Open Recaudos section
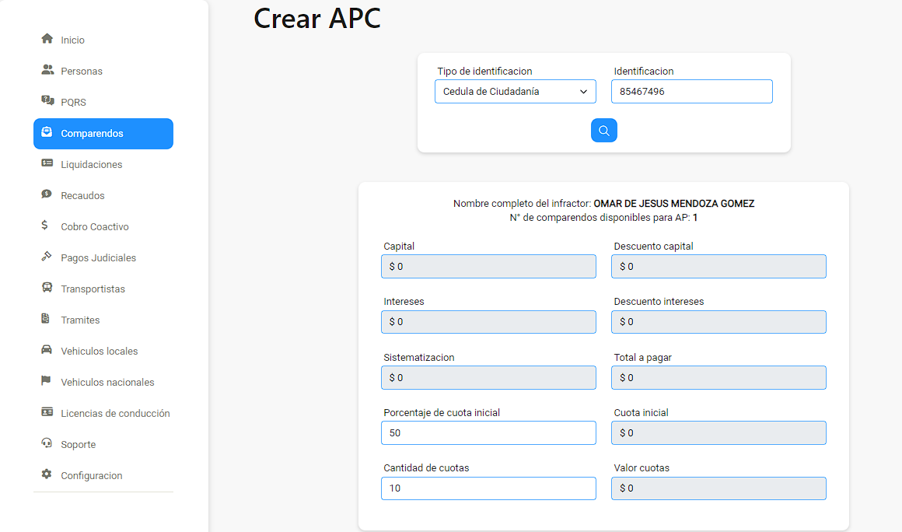The height and width of the screenshot is (532, 902). click(103, 195)
